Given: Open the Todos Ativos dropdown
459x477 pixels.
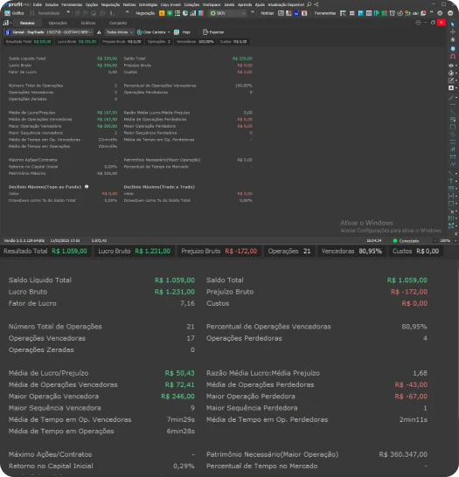Looking at the screenshot, I should point(119,32).
